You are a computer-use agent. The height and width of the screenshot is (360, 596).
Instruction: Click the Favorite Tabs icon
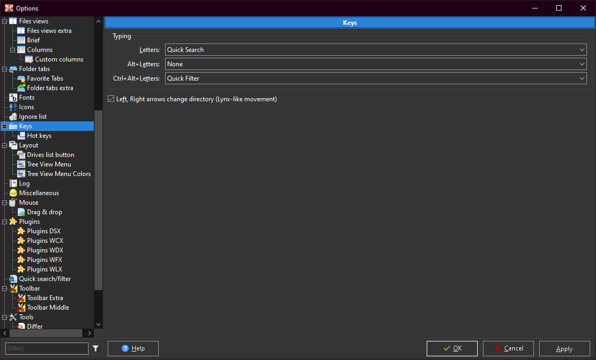point(21,78)
